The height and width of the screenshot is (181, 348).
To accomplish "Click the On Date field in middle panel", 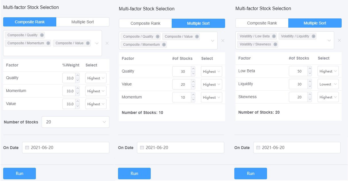I will pyautogui.click(x=180, y=148).
